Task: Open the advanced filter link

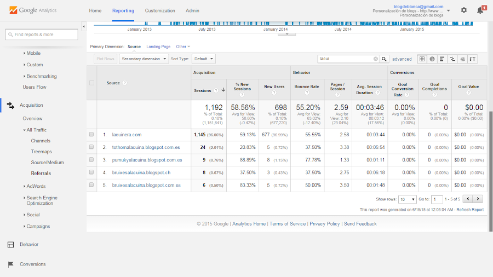Action: [402, 59]
